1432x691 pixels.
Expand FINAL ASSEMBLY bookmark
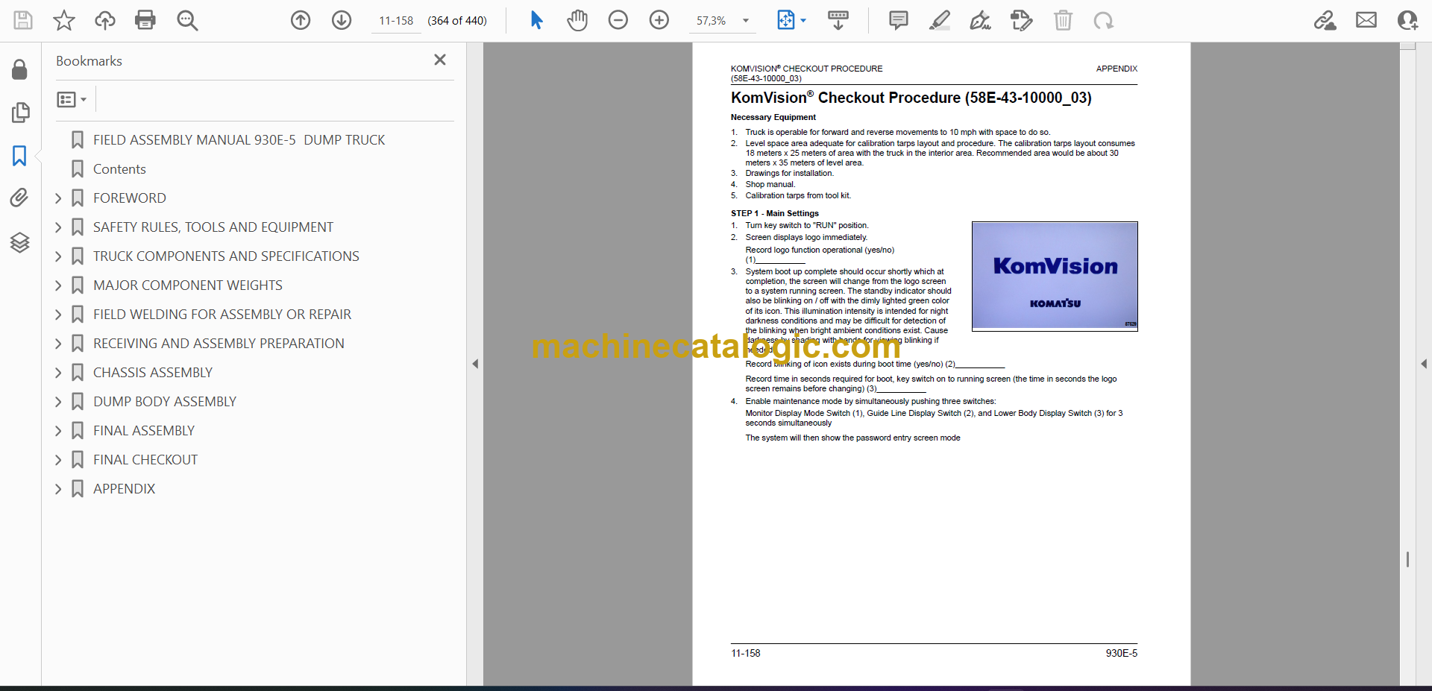tap(58, 431)
